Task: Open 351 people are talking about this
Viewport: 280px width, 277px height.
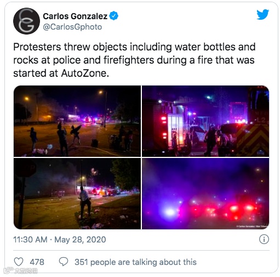Action: (135, 262)
